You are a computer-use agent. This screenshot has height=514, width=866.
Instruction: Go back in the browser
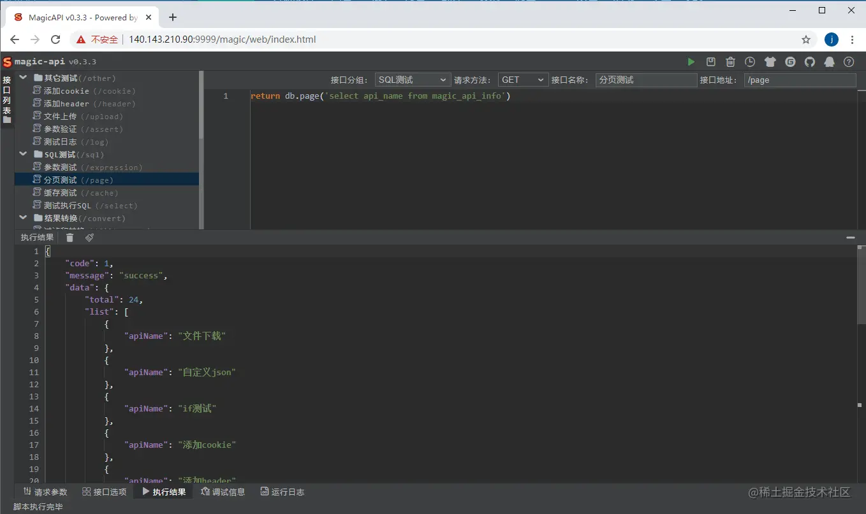point(15,39)
